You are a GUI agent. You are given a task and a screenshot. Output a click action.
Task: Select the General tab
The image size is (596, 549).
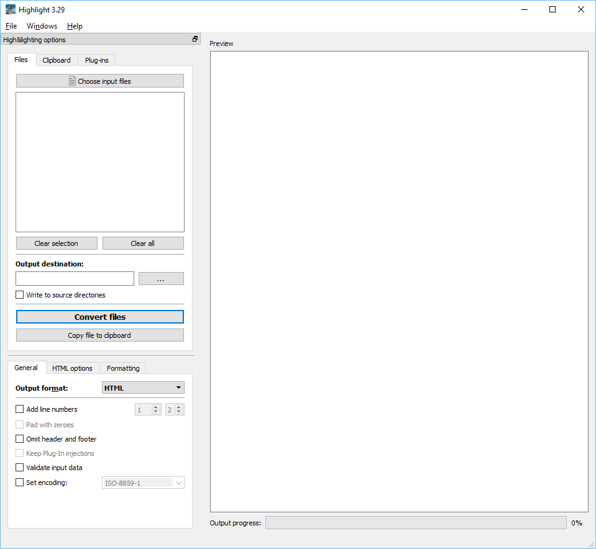26,368
